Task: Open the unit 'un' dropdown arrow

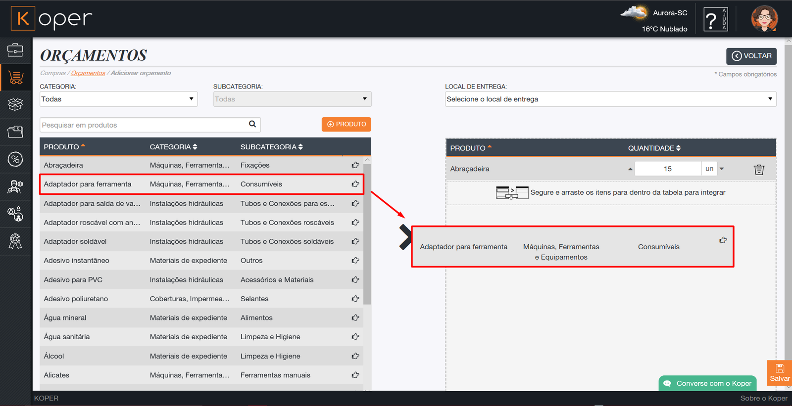Action: point(722,169)
